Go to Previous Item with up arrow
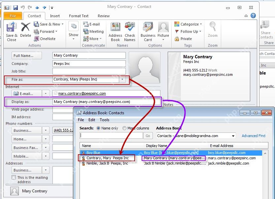 pyautogui.click(x=37, y=8)
